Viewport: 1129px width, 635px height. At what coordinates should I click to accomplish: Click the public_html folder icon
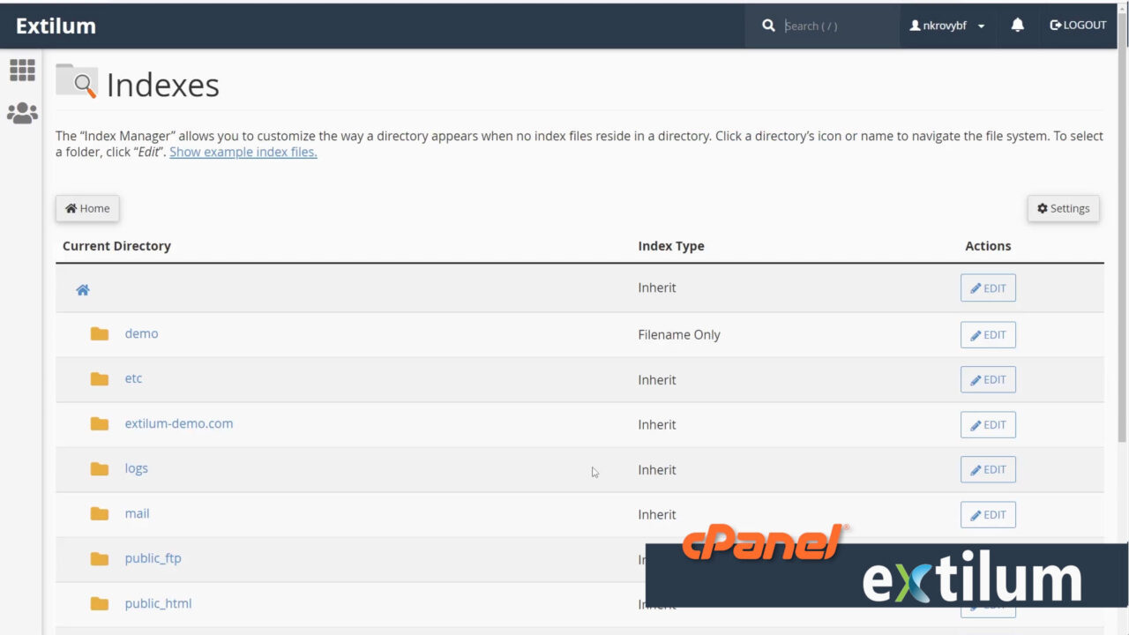tap(99, 603)
